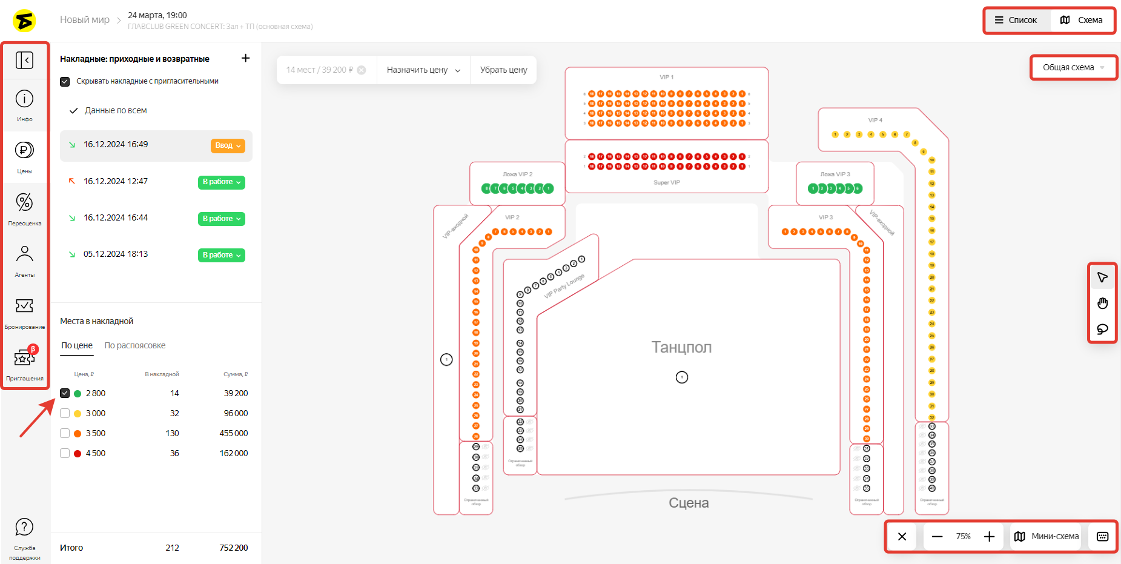This screenshot has width=1121, height=564.
Task: Click Убрать цену button
Action: (503, 70)
